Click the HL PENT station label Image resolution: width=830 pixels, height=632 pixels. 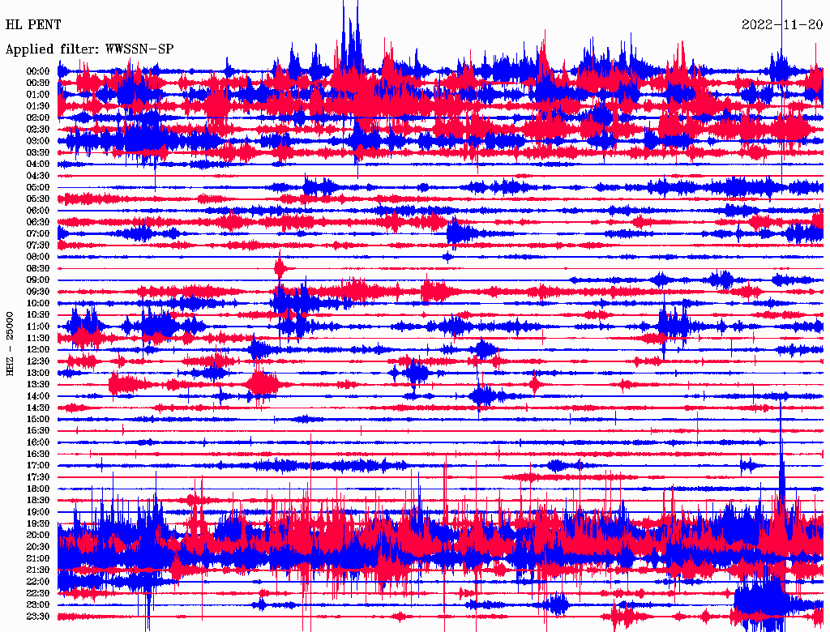coord(33,25)
